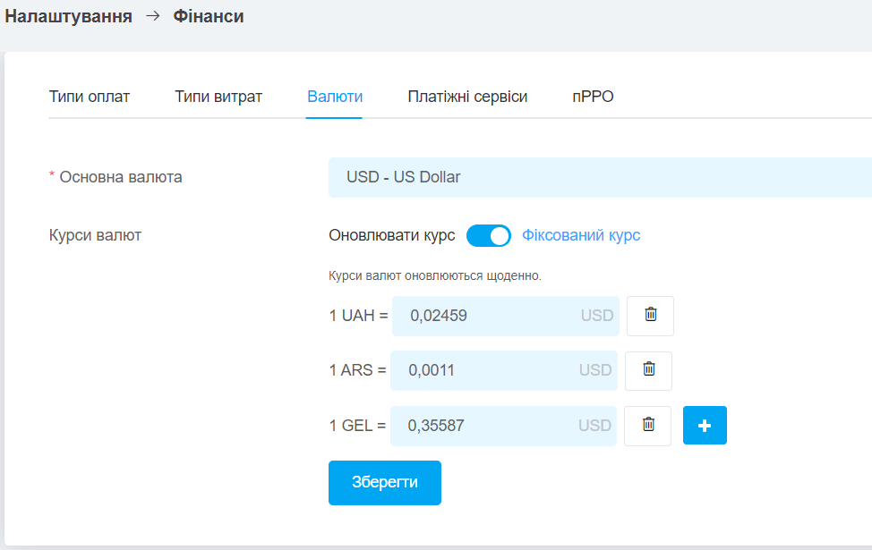Edit the UAH rate field 0,02459
The image size is (872, 550).
coord(506,316)
